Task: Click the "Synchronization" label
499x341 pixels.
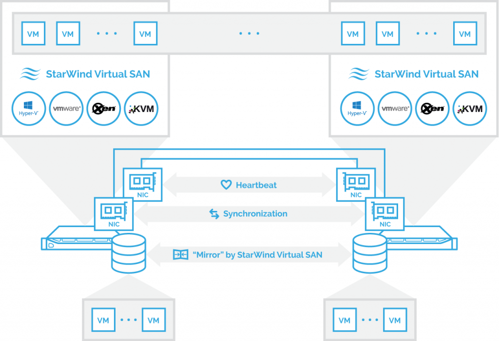Action: point(255,214)
